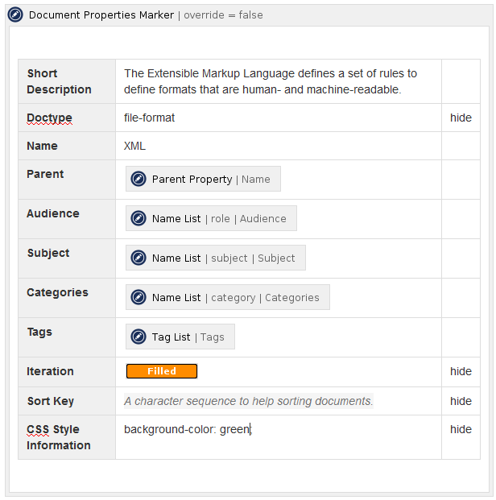The height and width of the screenshot is (500, 496).
Task: Click the Categories Name List macro icon
Action: tap(138, 297)
